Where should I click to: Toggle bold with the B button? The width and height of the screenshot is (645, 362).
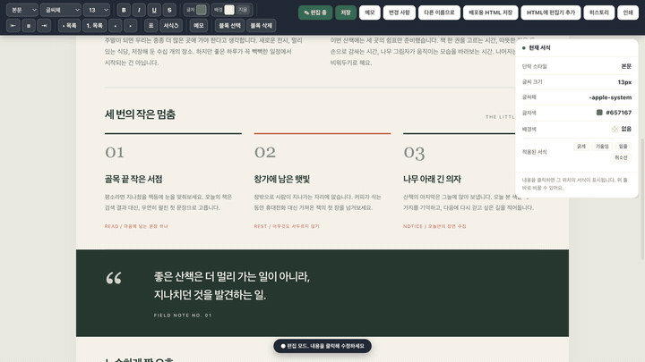(124, 10)
